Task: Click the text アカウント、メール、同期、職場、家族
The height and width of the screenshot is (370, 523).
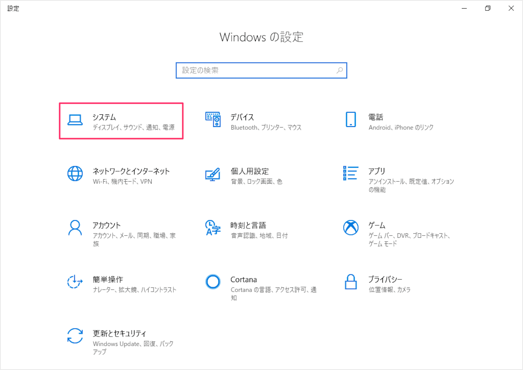Action: (134, 240)
